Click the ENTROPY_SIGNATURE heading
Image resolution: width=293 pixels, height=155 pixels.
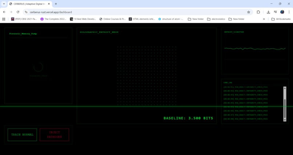coord(234,32)
